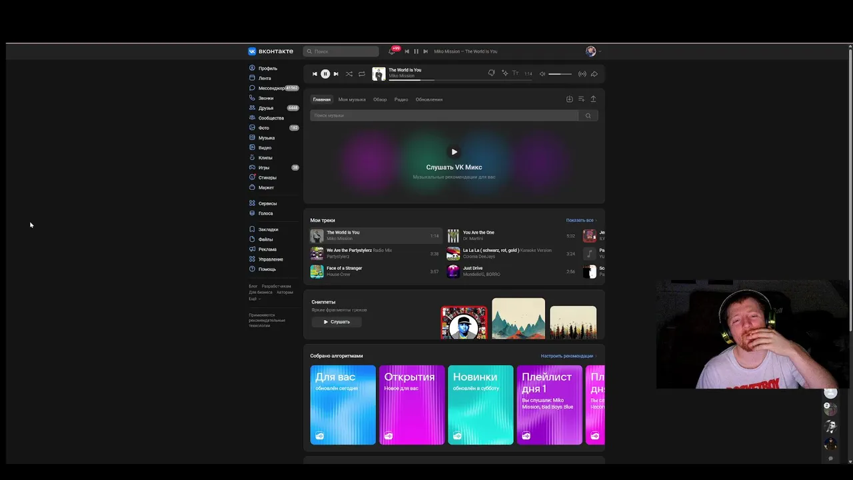This screenshot has width=853, height=480.
Task: Expand the profile avatar menu in header
Action: (x=592, y=51)
